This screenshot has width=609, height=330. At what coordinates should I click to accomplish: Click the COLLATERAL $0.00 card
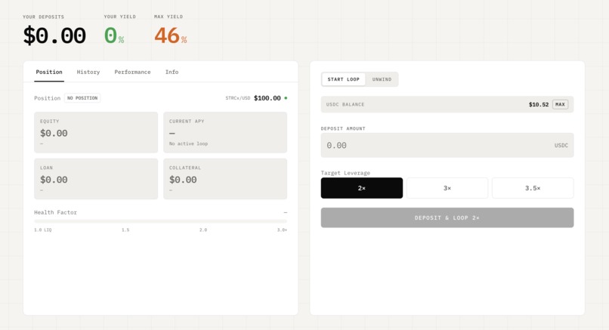tap(225, 179)
